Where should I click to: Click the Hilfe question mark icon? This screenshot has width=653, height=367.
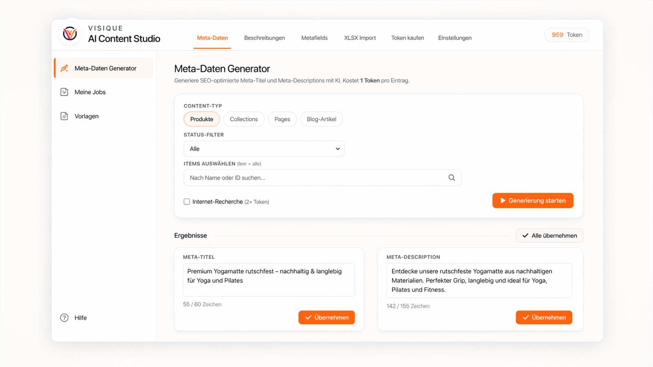pyautogui.click(x=64, y=318)
